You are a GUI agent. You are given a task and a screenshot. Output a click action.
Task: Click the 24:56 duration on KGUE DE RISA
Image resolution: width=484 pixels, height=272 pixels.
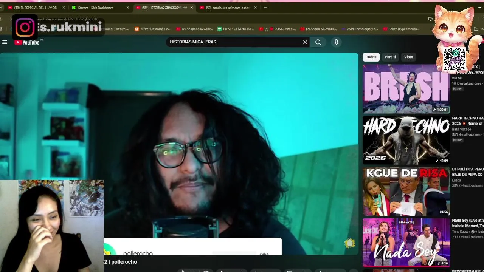click(444, 212)
